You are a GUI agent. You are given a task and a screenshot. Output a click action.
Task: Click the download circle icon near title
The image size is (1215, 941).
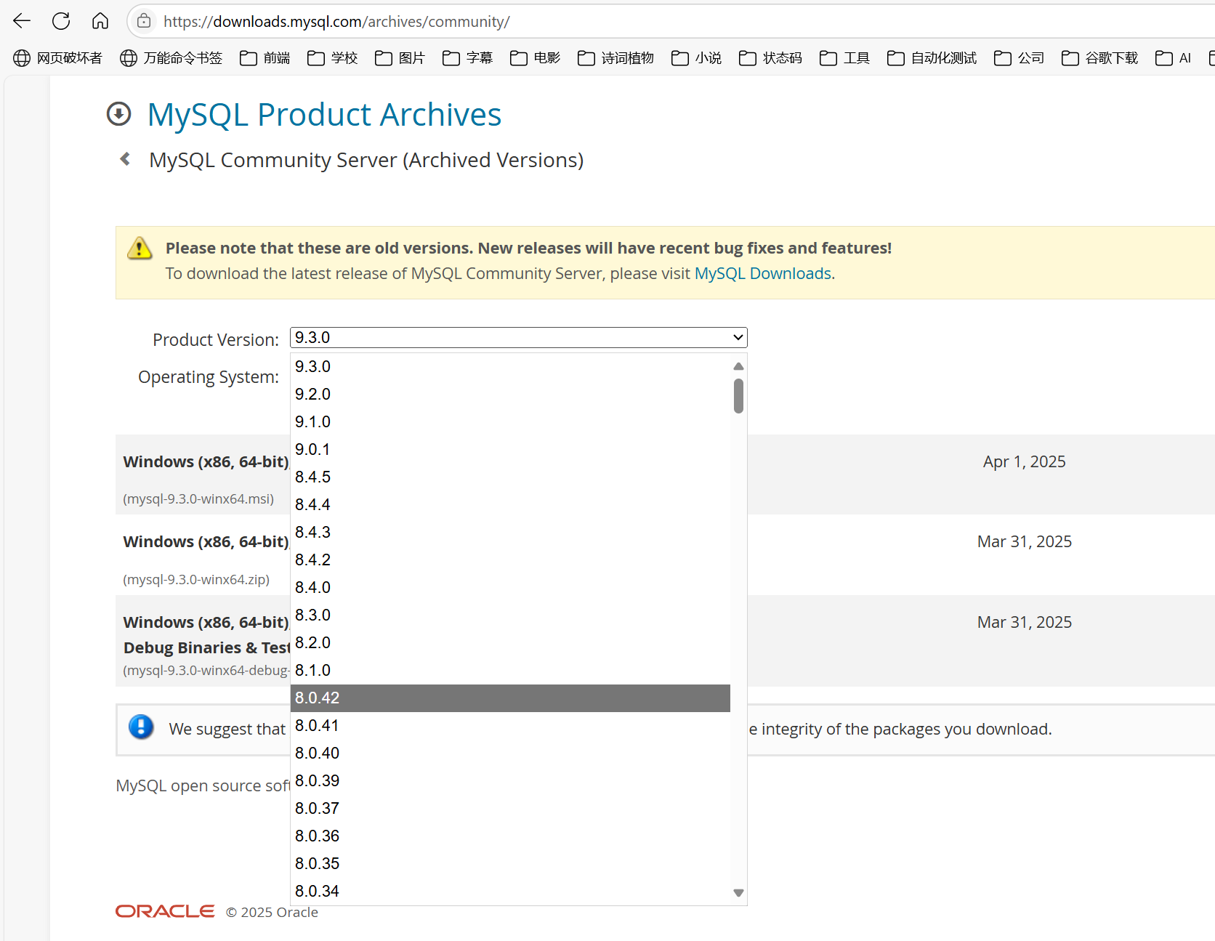(118, 114)
